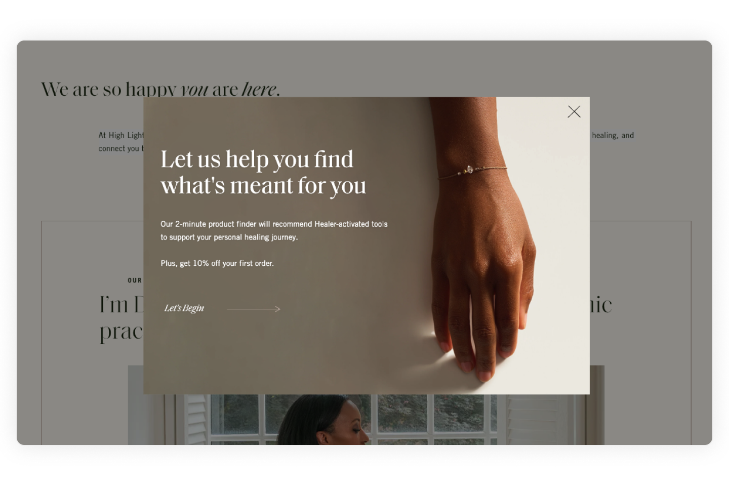Close the product finder popup with the X
This screenshot has height=486, width=729.
574,111
